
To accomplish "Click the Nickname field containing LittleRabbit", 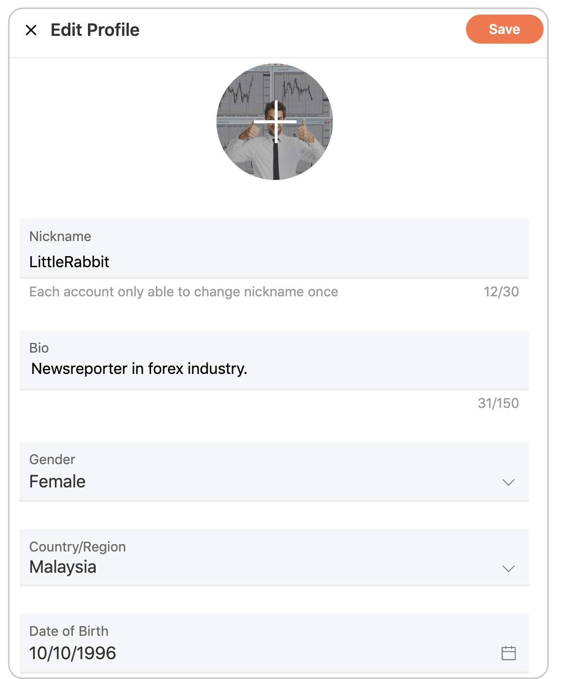I will (x=274, y=249).
